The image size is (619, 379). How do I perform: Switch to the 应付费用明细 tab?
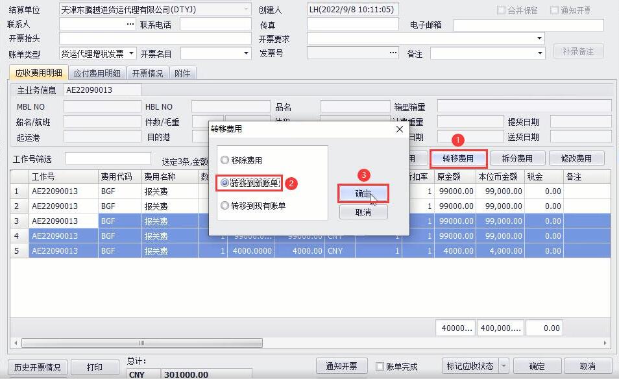(x=97, y=73)
